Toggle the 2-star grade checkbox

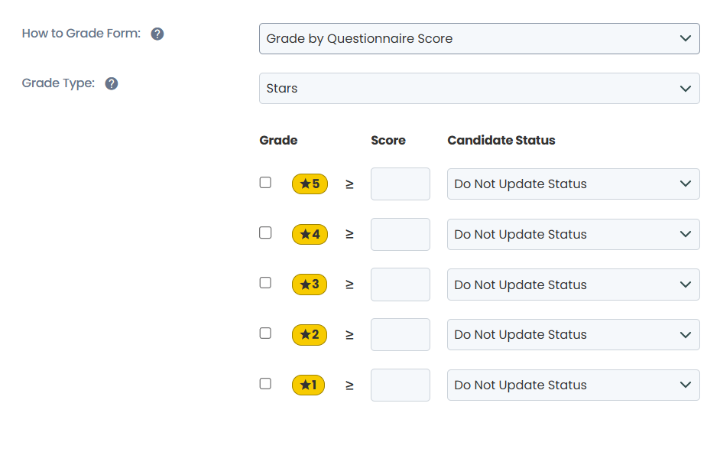(x=265, y=333)
